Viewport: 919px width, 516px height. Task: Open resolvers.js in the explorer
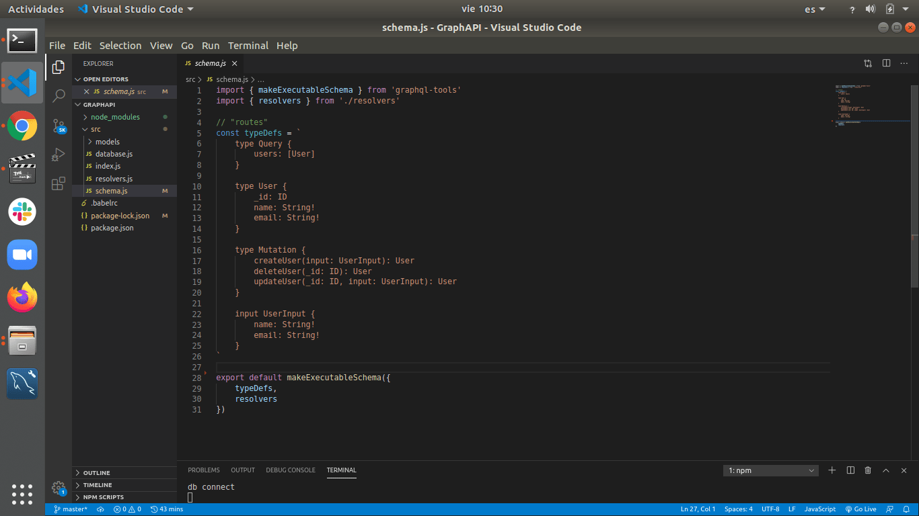(114, 179)
